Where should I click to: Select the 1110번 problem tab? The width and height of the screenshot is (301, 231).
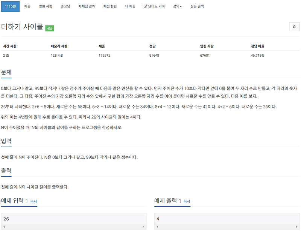(11, 6)
